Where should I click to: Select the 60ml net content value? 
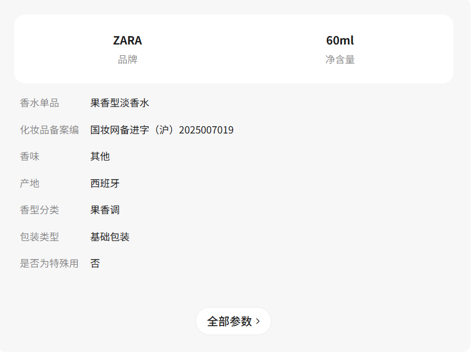coord(340,41)
